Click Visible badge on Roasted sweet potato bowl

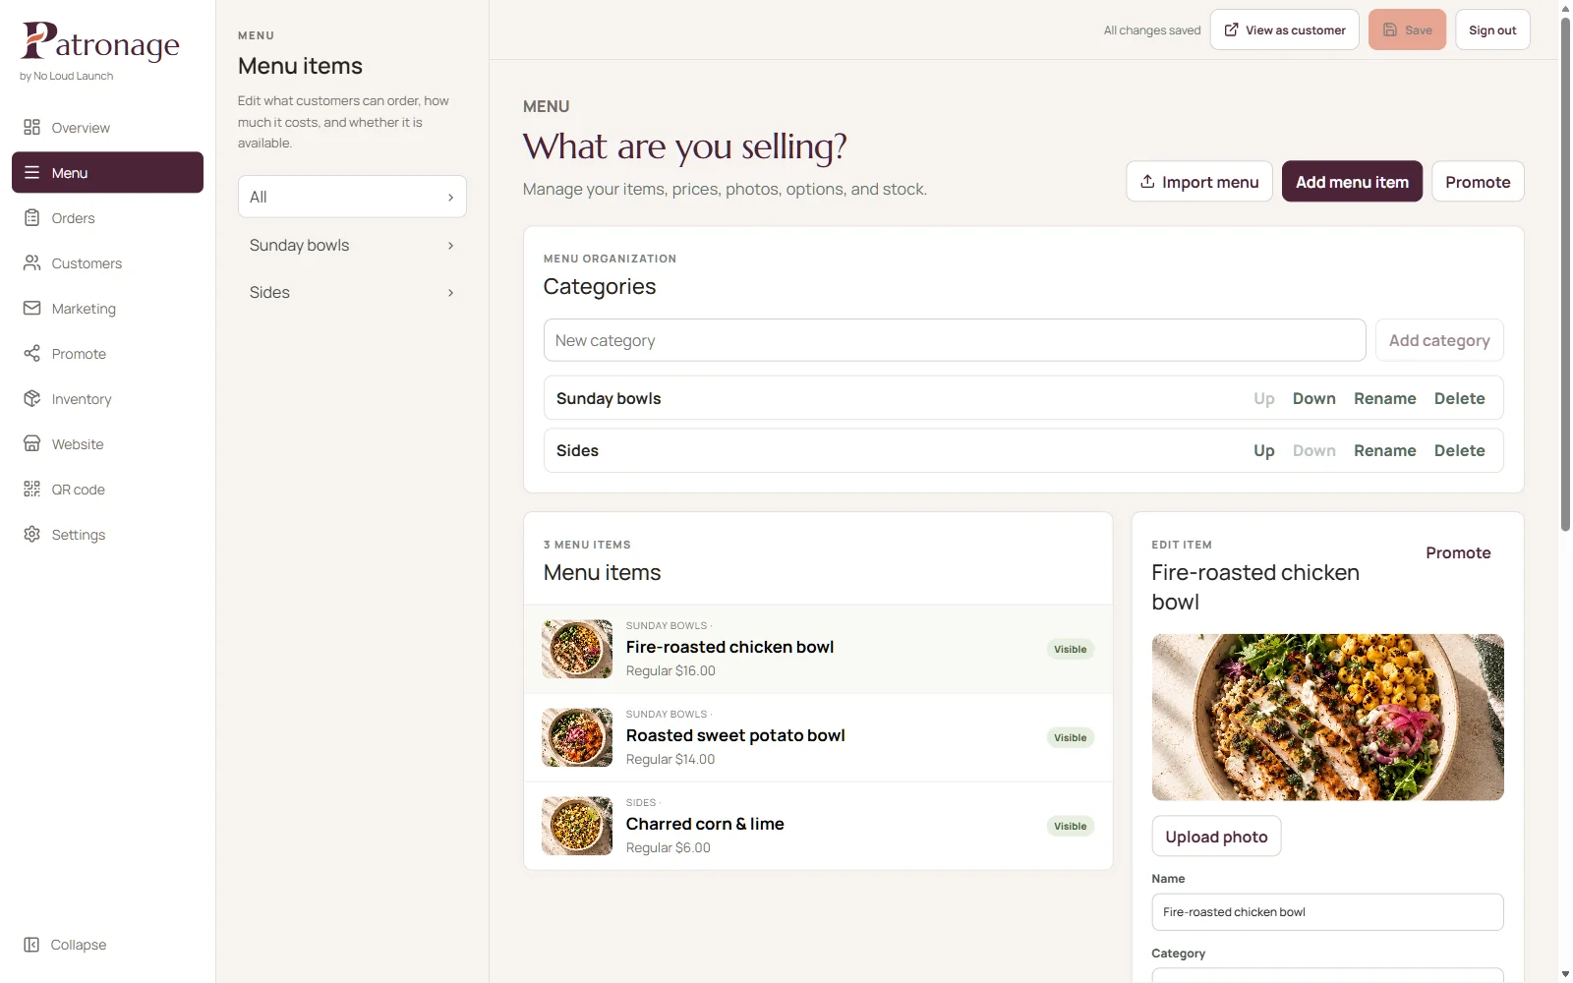pyautogui.click(x=1070, y=737)
